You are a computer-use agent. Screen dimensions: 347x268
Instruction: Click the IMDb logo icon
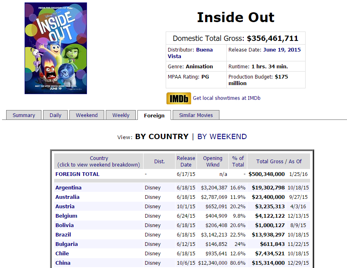pyautogui.click(x=178, y=98)
